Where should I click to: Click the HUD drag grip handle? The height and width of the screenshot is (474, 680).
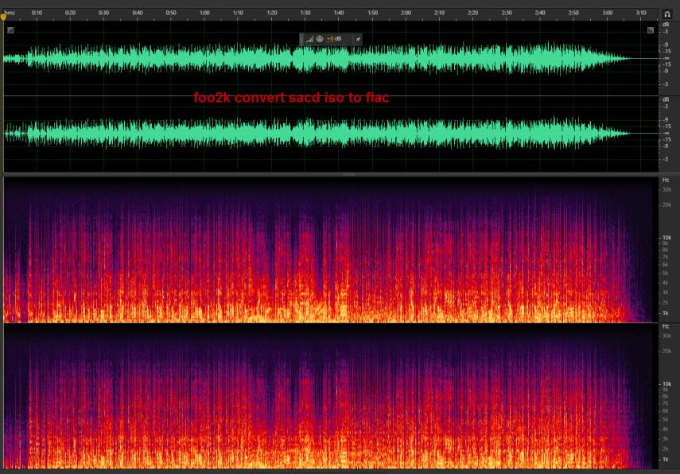pyautogui.click(x=303, y=39)
